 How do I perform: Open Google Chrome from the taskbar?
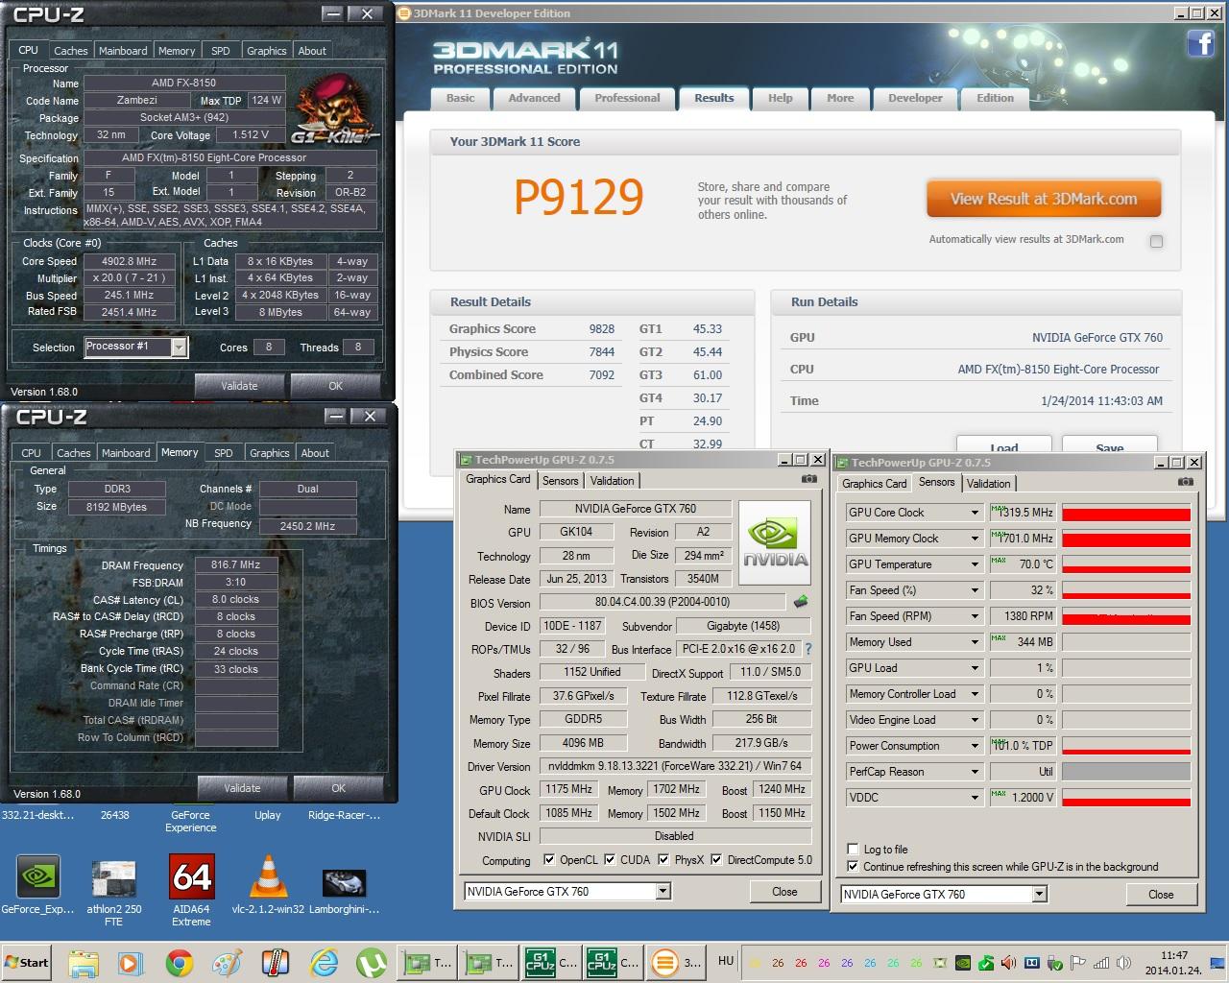(179, 962)
